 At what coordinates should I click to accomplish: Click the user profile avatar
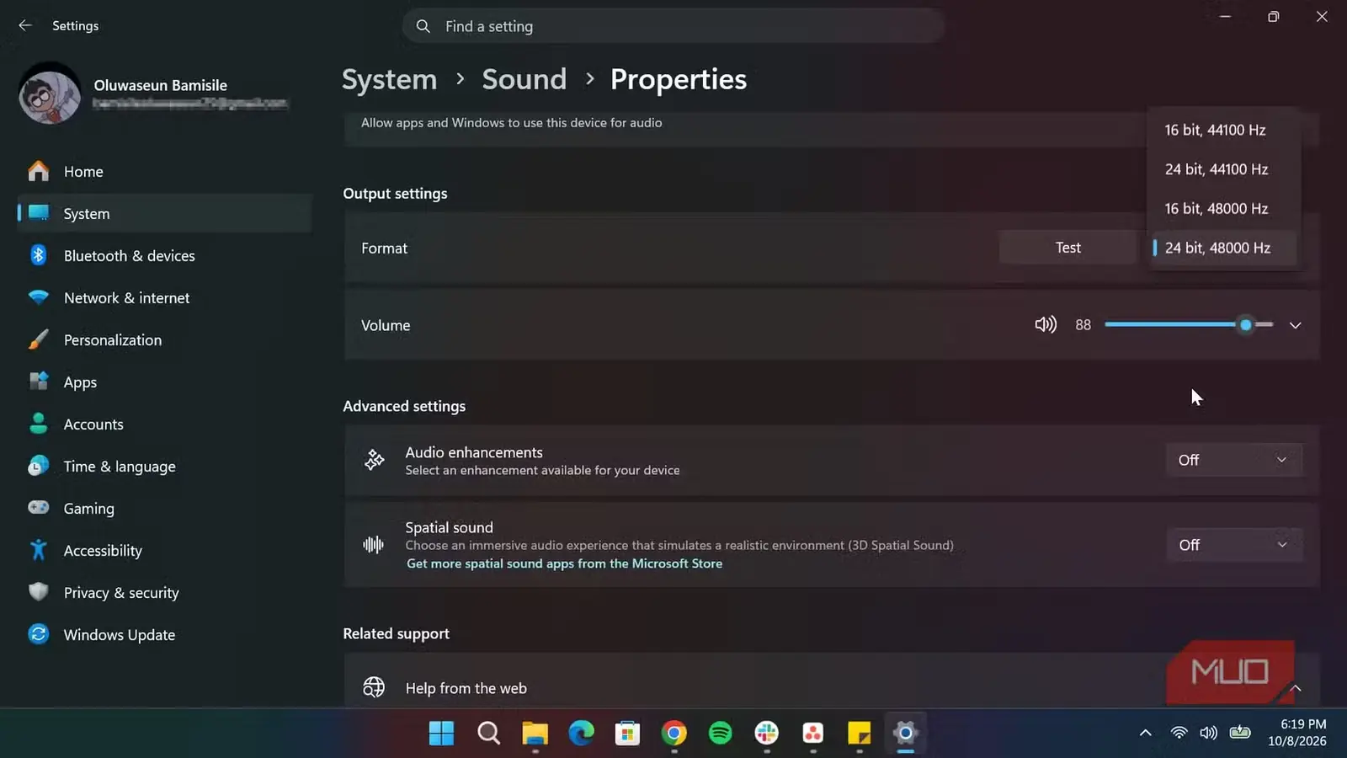50,93
